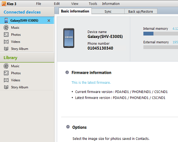Open the Tools menu
178x142 pixels.
(93, 4)
